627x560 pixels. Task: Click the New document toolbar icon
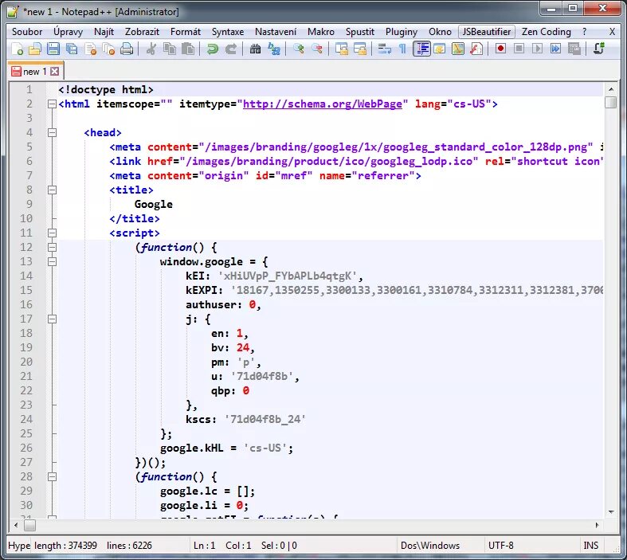pyautogui.click(x=17, y=49)
